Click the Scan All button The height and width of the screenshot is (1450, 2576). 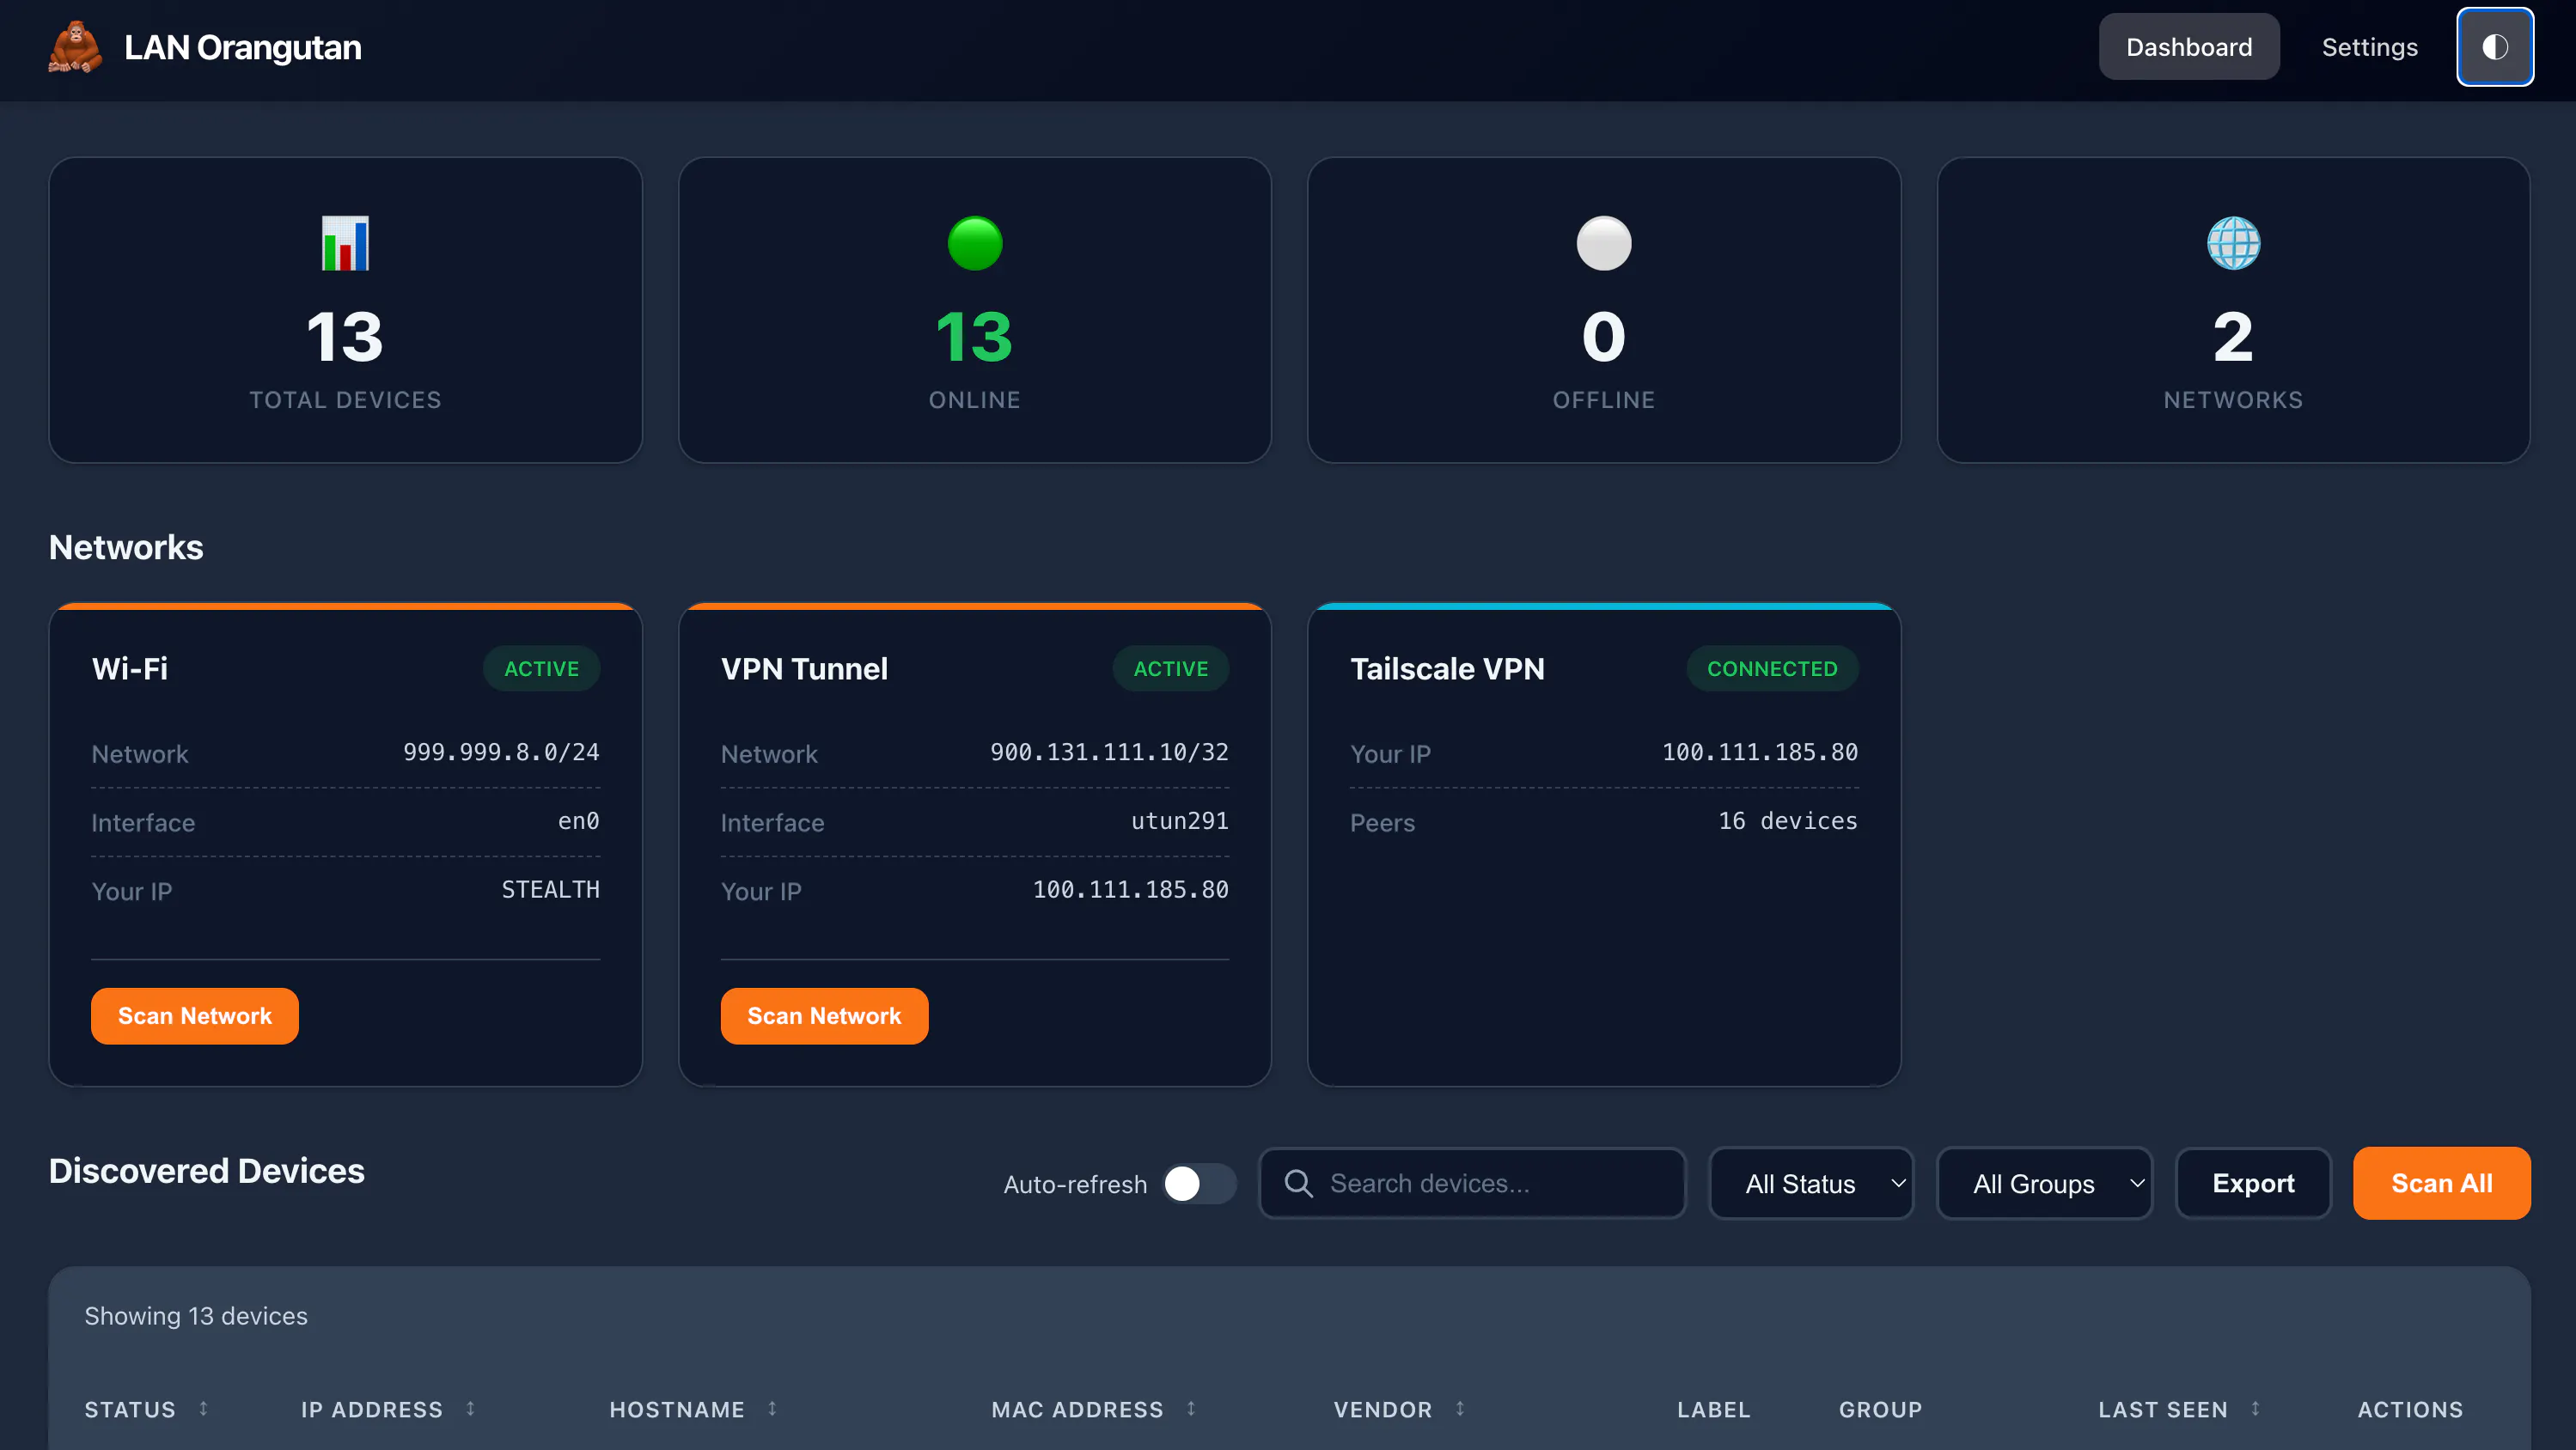(2441, 1183)
